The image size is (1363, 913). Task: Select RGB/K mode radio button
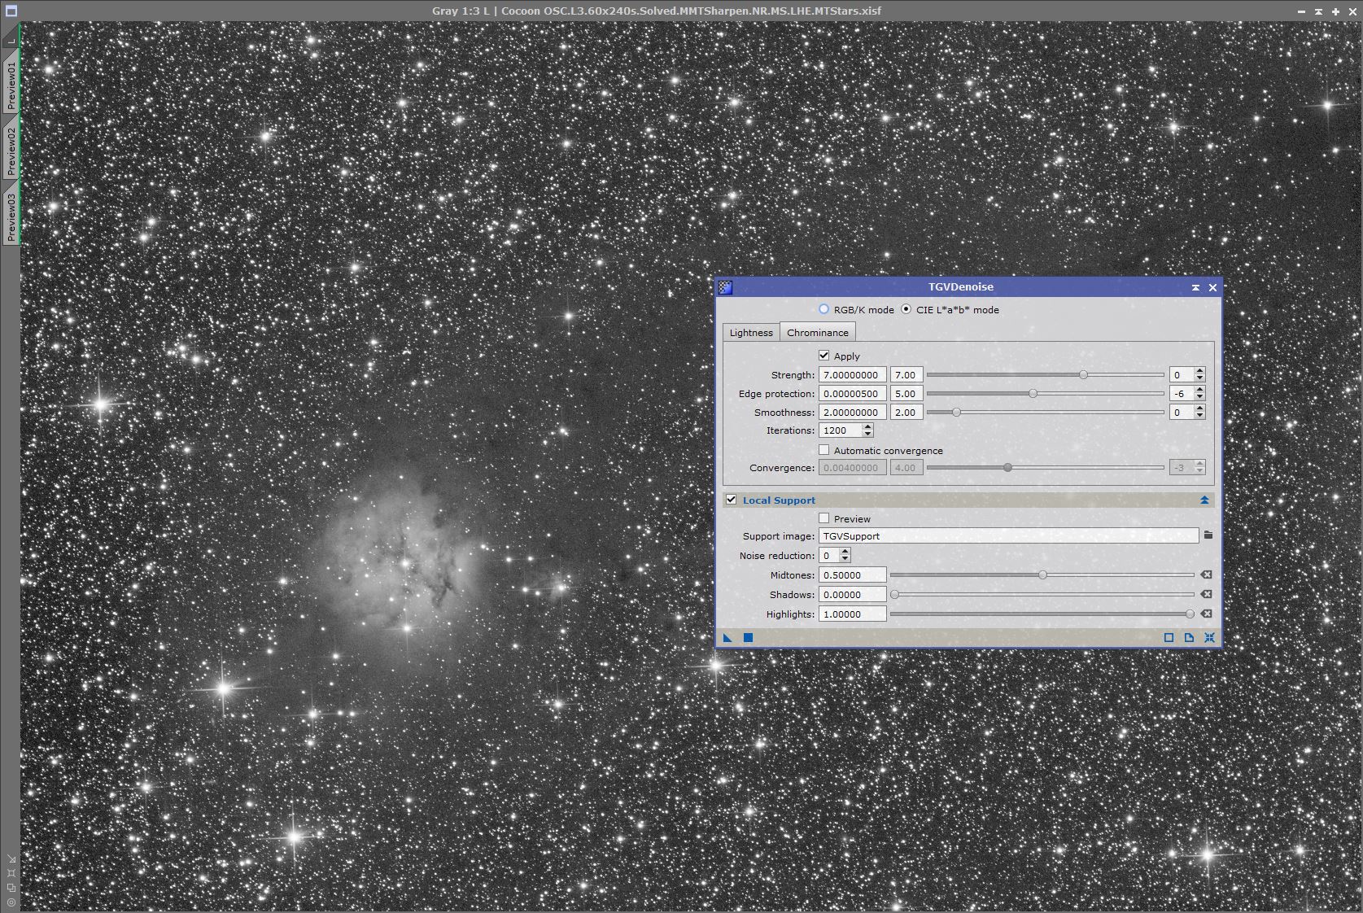pos(824,309)
